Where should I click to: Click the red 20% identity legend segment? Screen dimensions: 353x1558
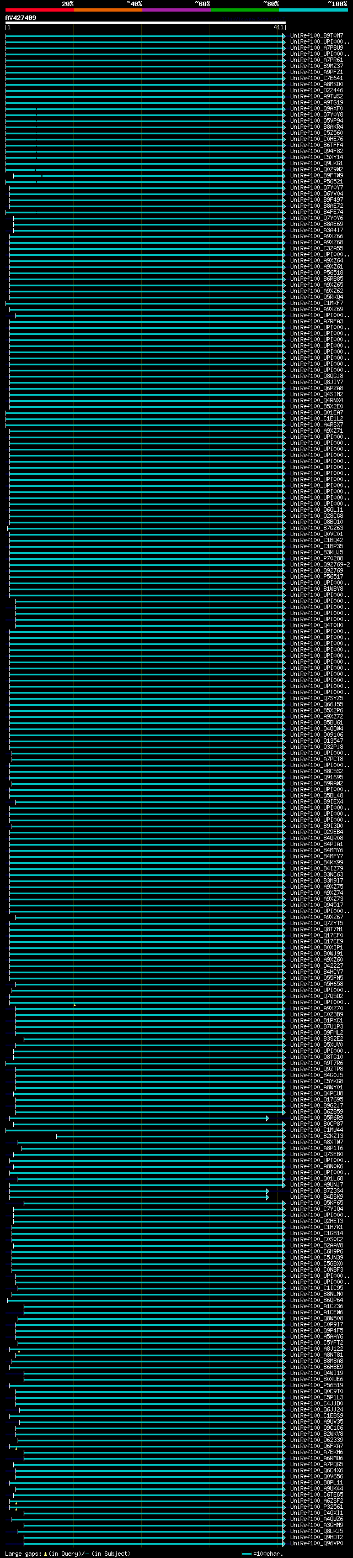[39, 11]
